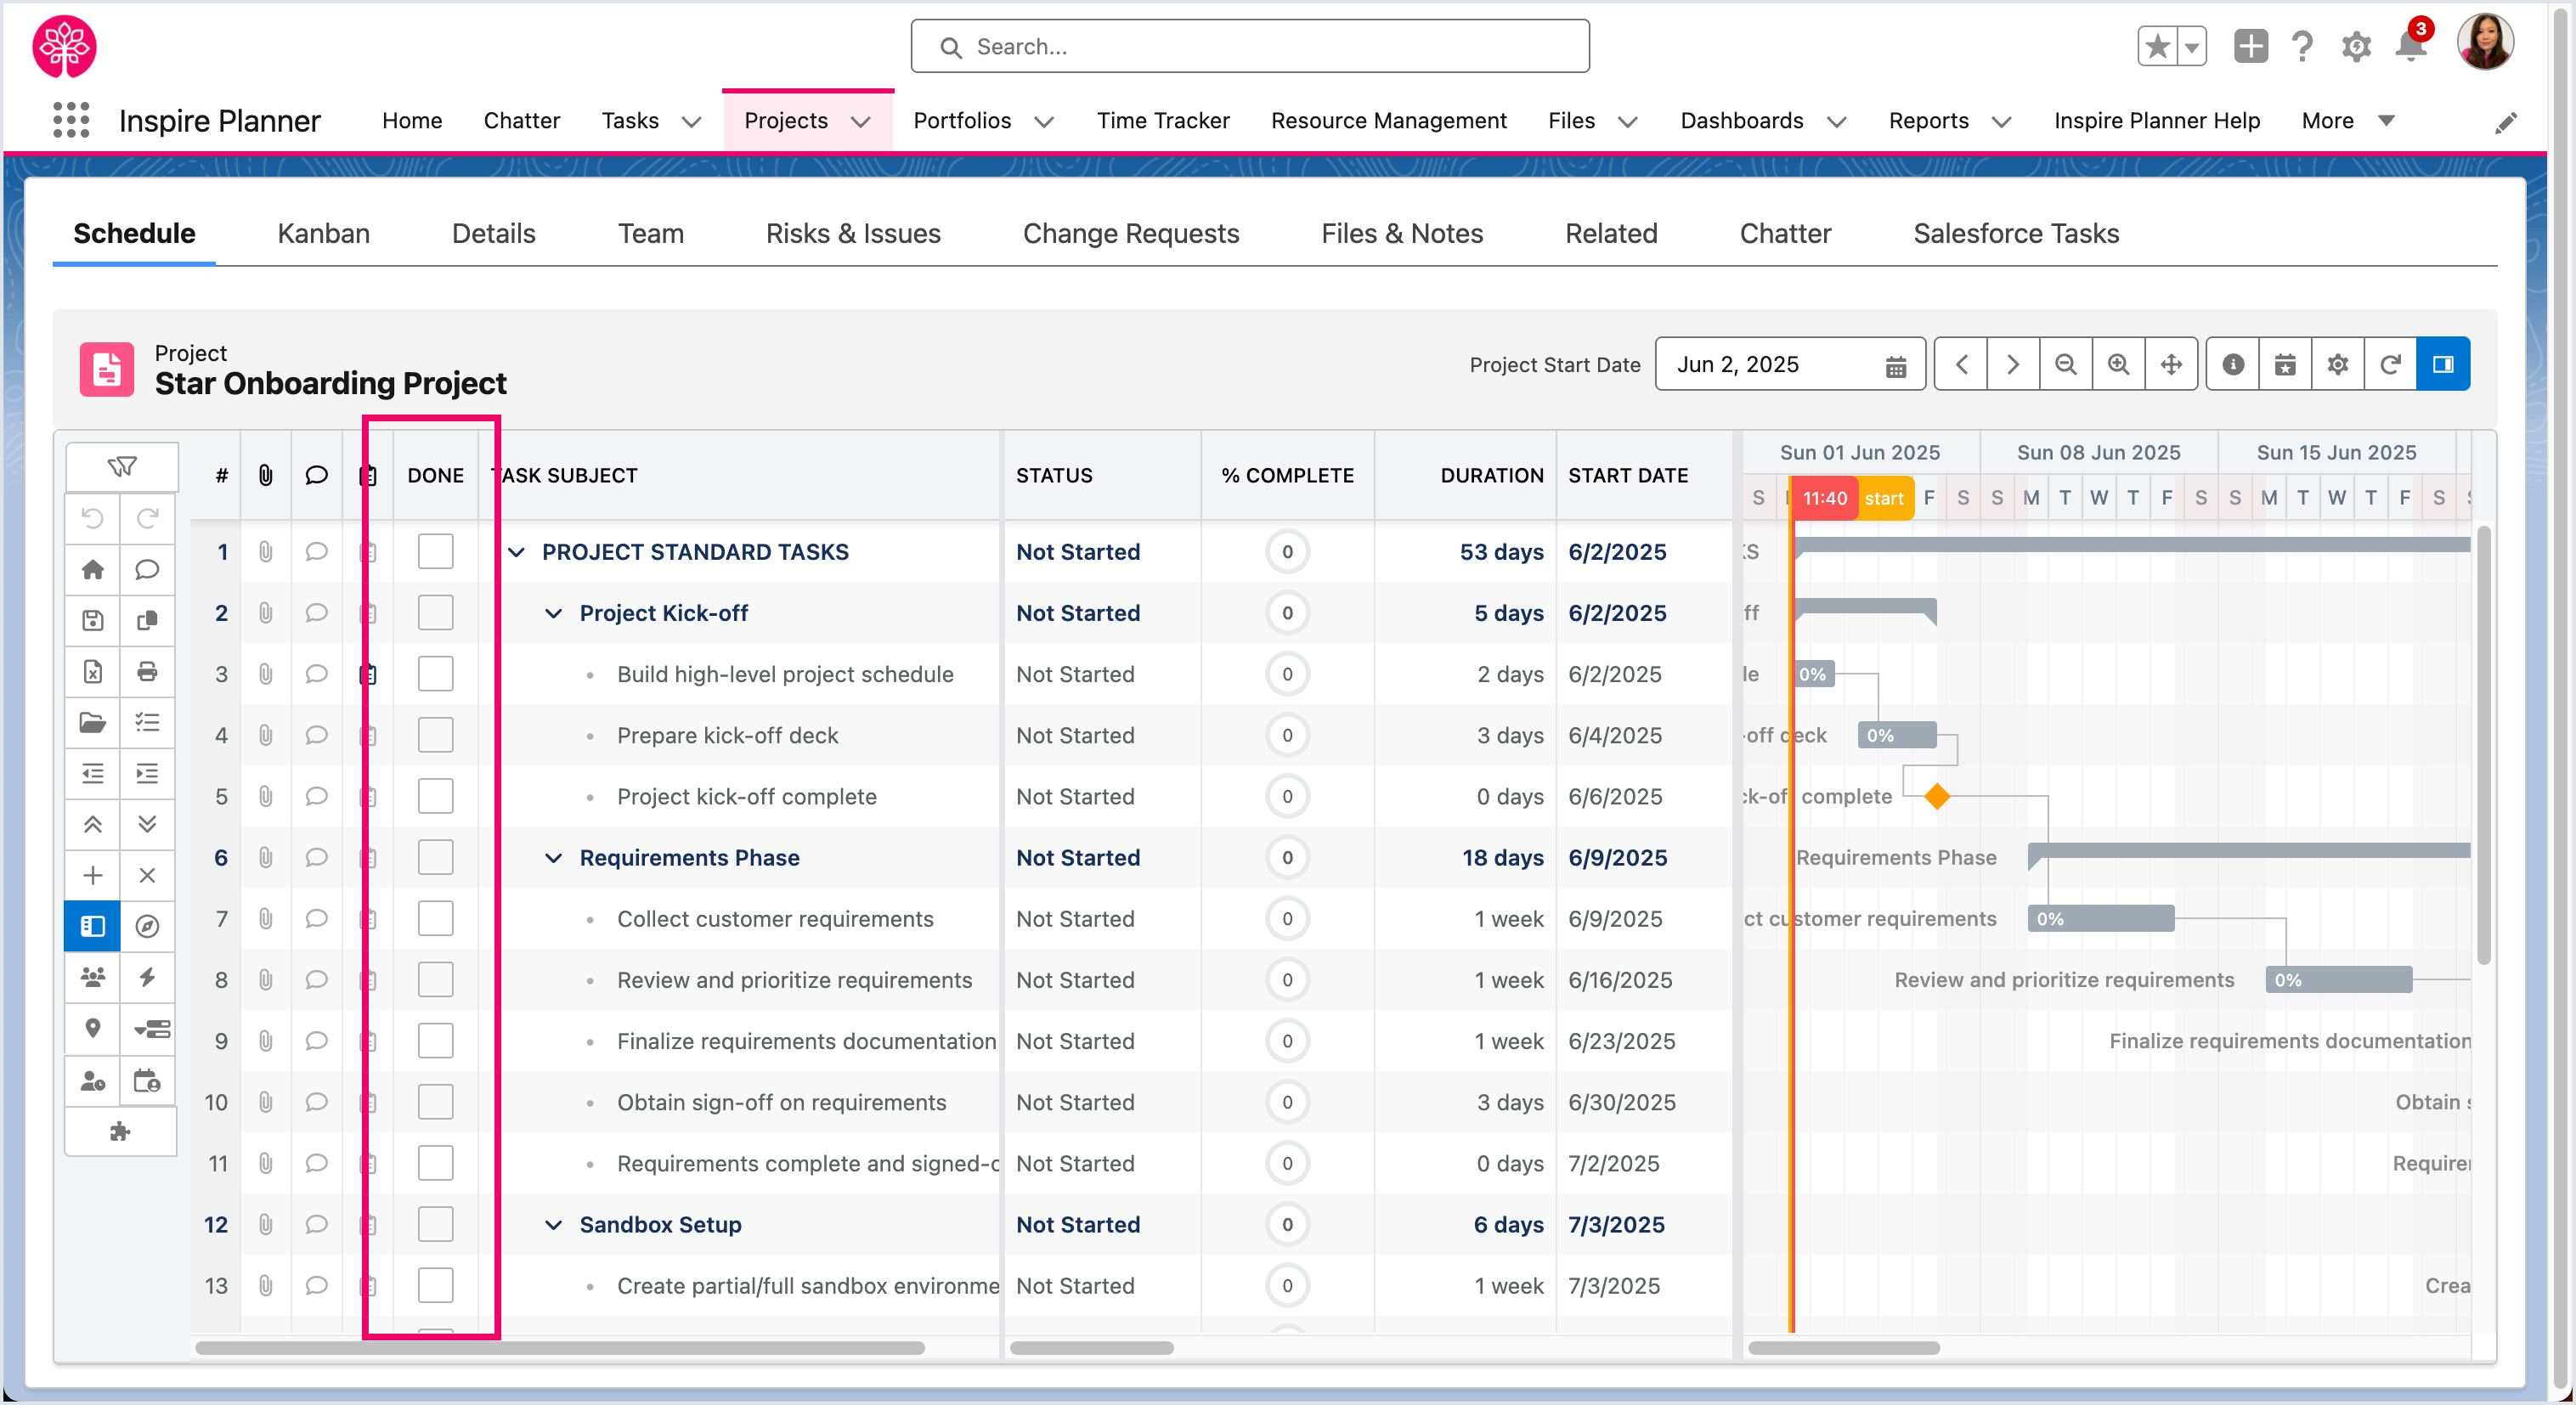Open the App Launcher grid icon
The width and height of the screenshot is (2576, 1405).
point(71,120)
